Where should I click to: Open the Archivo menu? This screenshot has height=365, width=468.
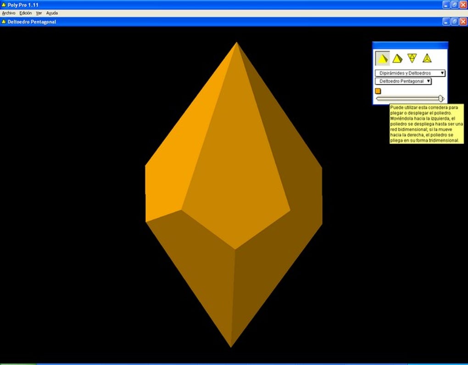(x=9, y=13)
